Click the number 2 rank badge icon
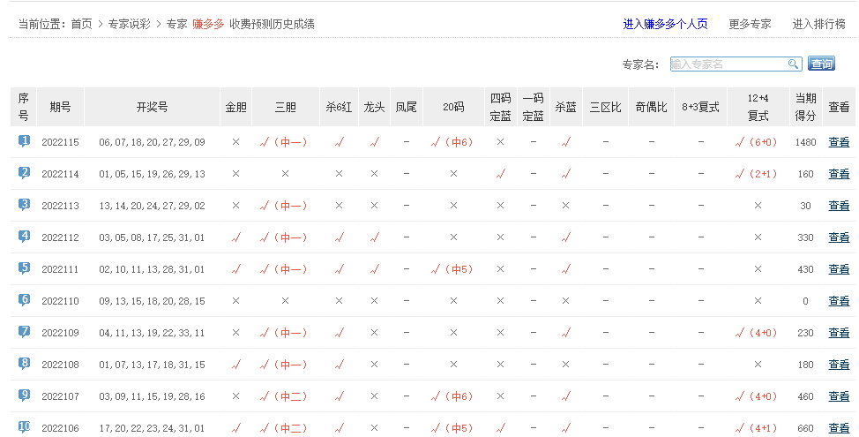859x437 pixels. point(24,173)
